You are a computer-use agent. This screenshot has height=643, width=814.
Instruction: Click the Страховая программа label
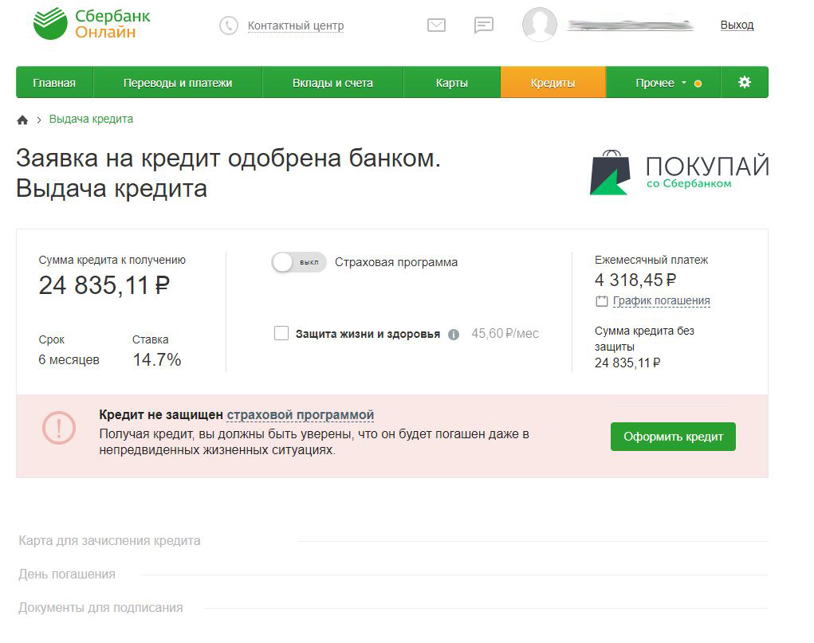tap(396, 263)
